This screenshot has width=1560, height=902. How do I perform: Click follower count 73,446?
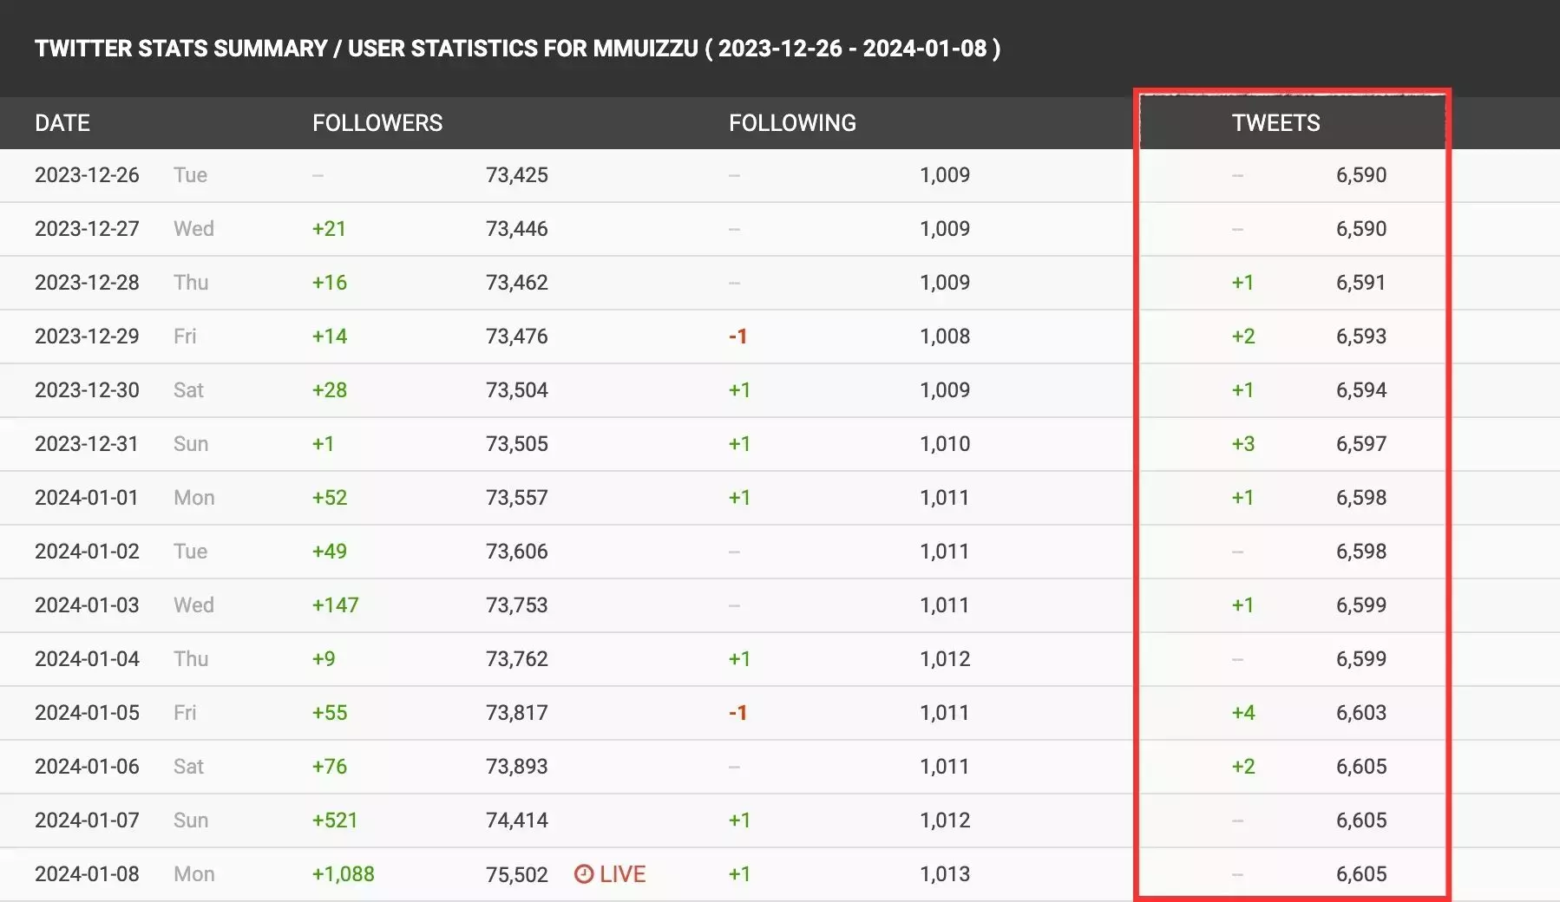coord(517,228)
